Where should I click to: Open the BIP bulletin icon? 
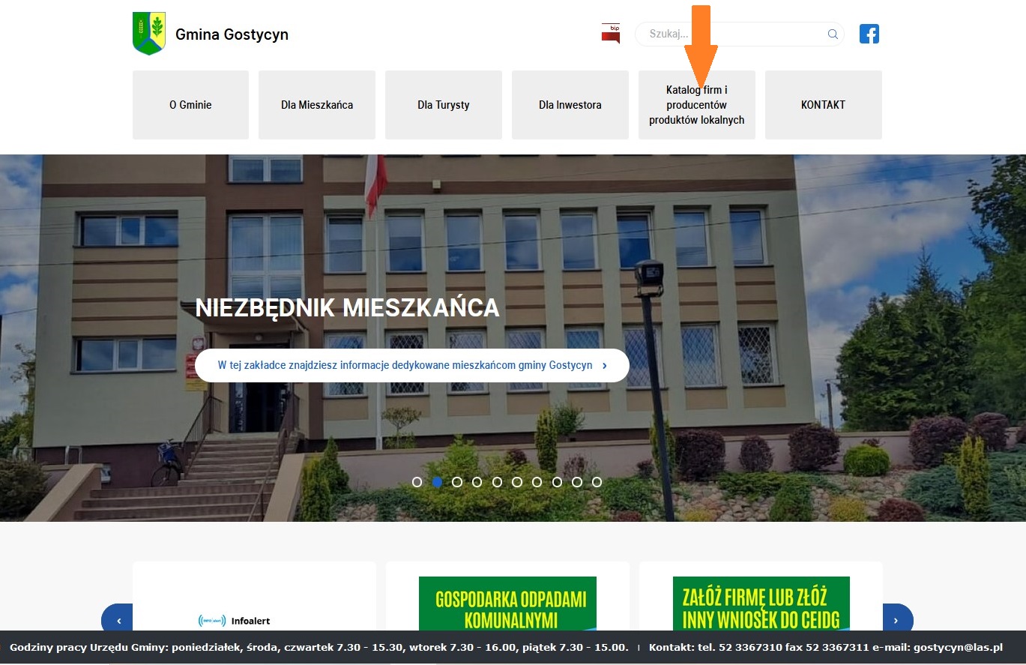point(611,34)
